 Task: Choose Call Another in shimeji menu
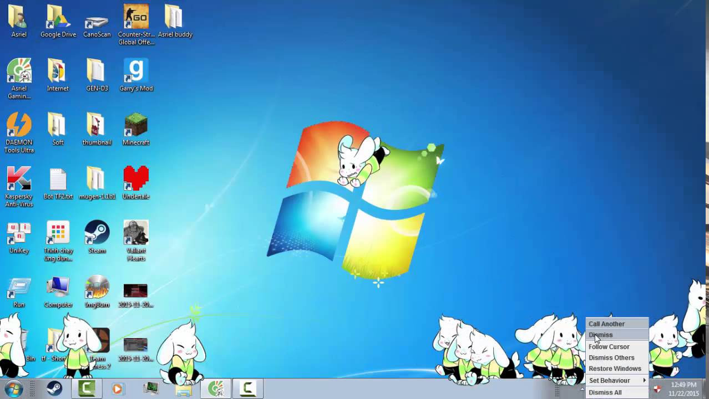(x=617, y=324)
